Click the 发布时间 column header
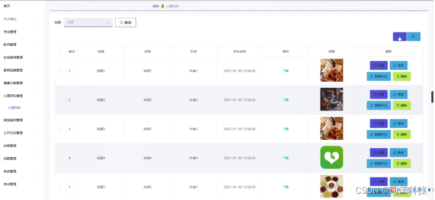The width and height of the screenshot is (435, 200). (x=239, y=51)
